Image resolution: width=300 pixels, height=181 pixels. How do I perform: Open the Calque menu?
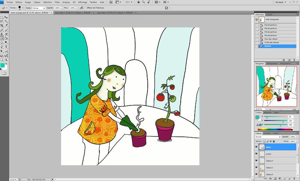[37, 2]
